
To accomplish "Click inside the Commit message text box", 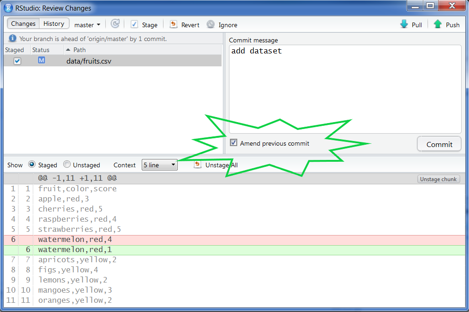I will pos(345,88).
